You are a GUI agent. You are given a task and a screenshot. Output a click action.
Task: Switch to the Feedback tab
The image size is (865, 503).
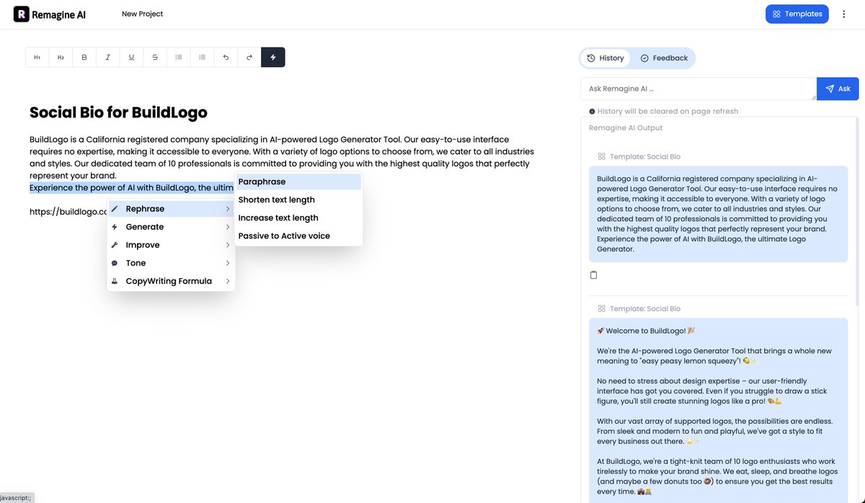(664, 58)
